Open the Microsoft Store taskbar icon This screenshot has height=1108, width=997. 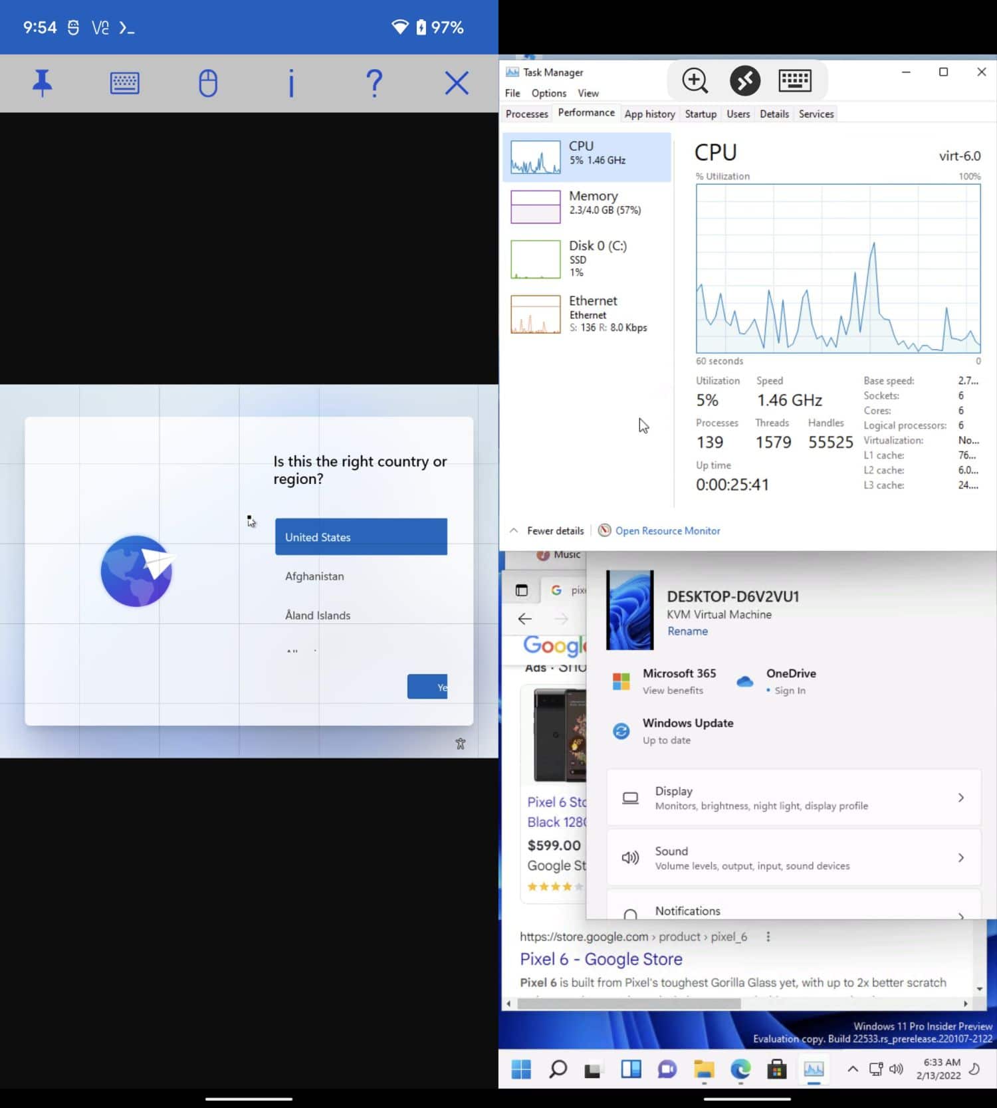(776, 1069)
